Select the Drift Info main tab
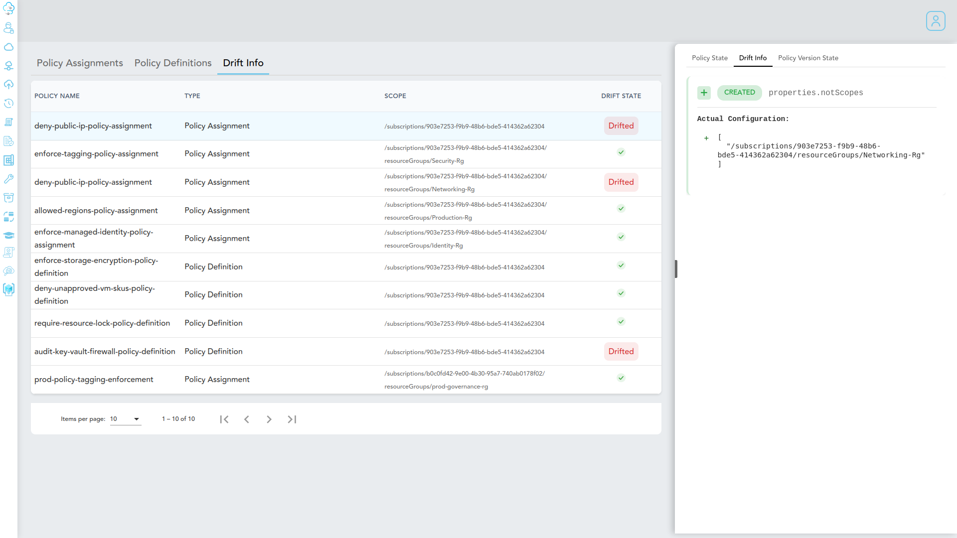The height and width of the screenshot is (538, 957). click(243, 63)
